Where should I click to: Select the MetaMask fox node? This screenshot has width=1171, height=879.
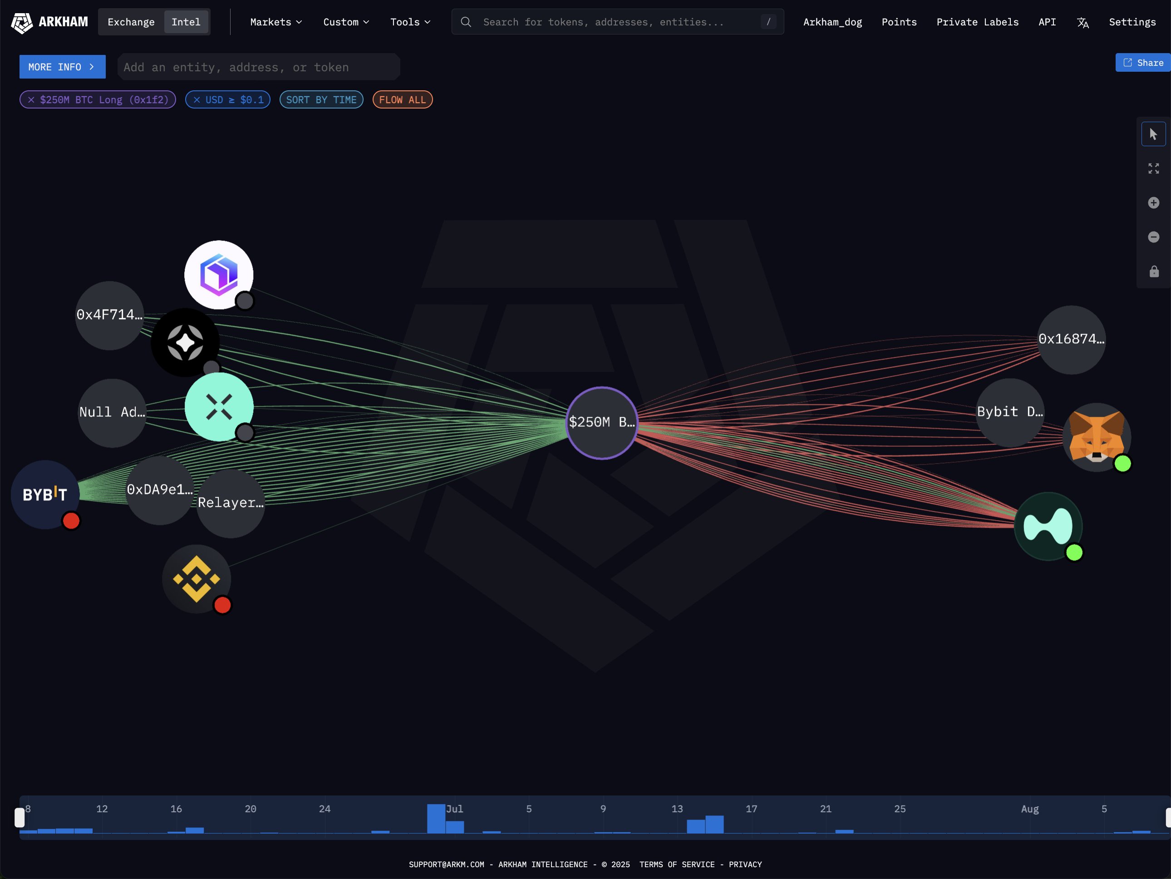tap(1097, 437)
